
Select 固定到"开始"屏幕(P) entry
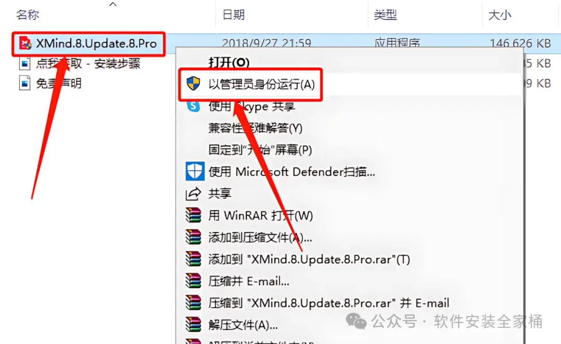(x=260, y=149)
